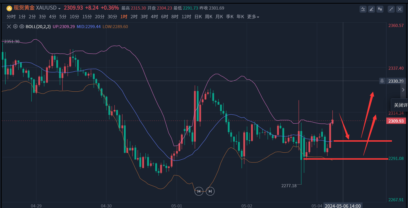Switch to 月K monthly chart
Screen dimensions: 408x208
pos(219,17)
